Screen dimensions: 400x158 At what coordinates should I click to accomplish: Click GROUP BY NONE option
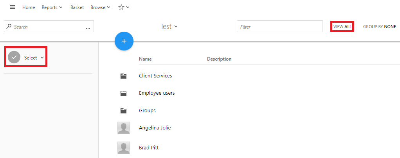(379, 27)
